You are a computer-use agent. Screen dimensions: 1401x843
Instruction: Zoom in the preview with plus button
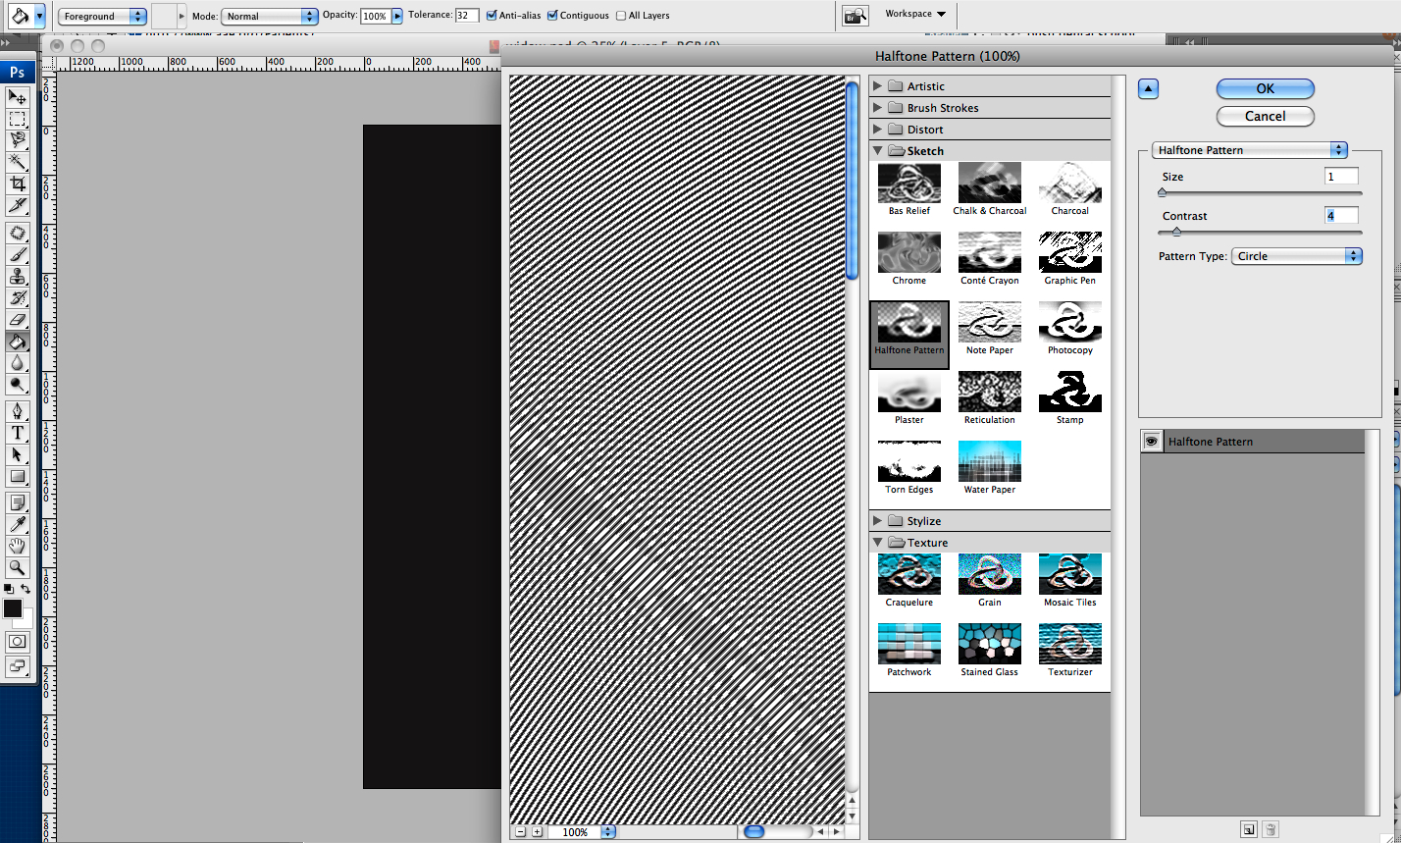(x=537, y=832)
